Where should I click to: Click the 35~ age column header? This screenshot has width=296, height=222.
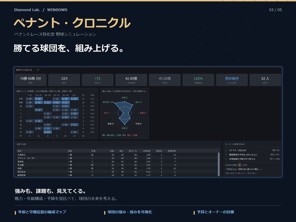(x=74, y=95)
